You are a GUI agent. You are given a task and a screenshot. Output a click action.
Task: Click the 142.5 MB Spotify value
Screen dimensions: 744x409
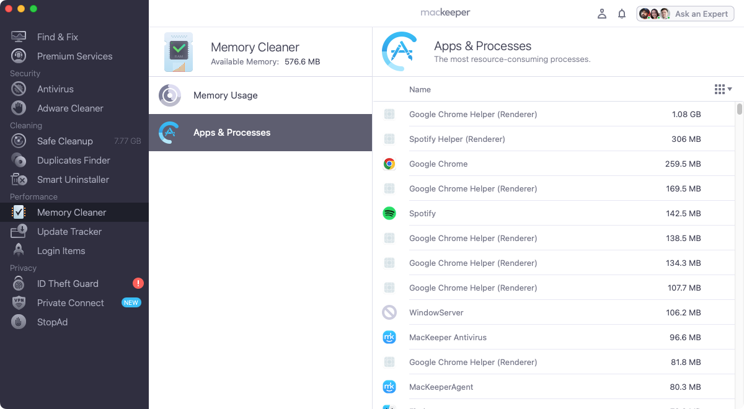tap(683, 213)
